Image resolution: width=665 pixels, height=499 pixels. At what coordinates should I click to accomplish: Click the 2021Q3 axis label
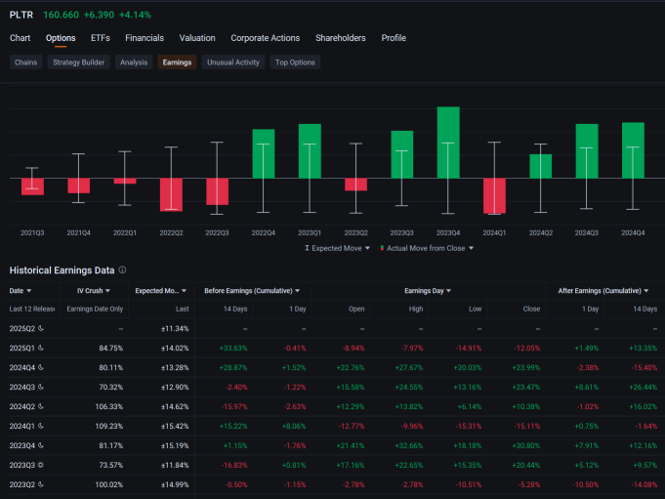(32, 232)
